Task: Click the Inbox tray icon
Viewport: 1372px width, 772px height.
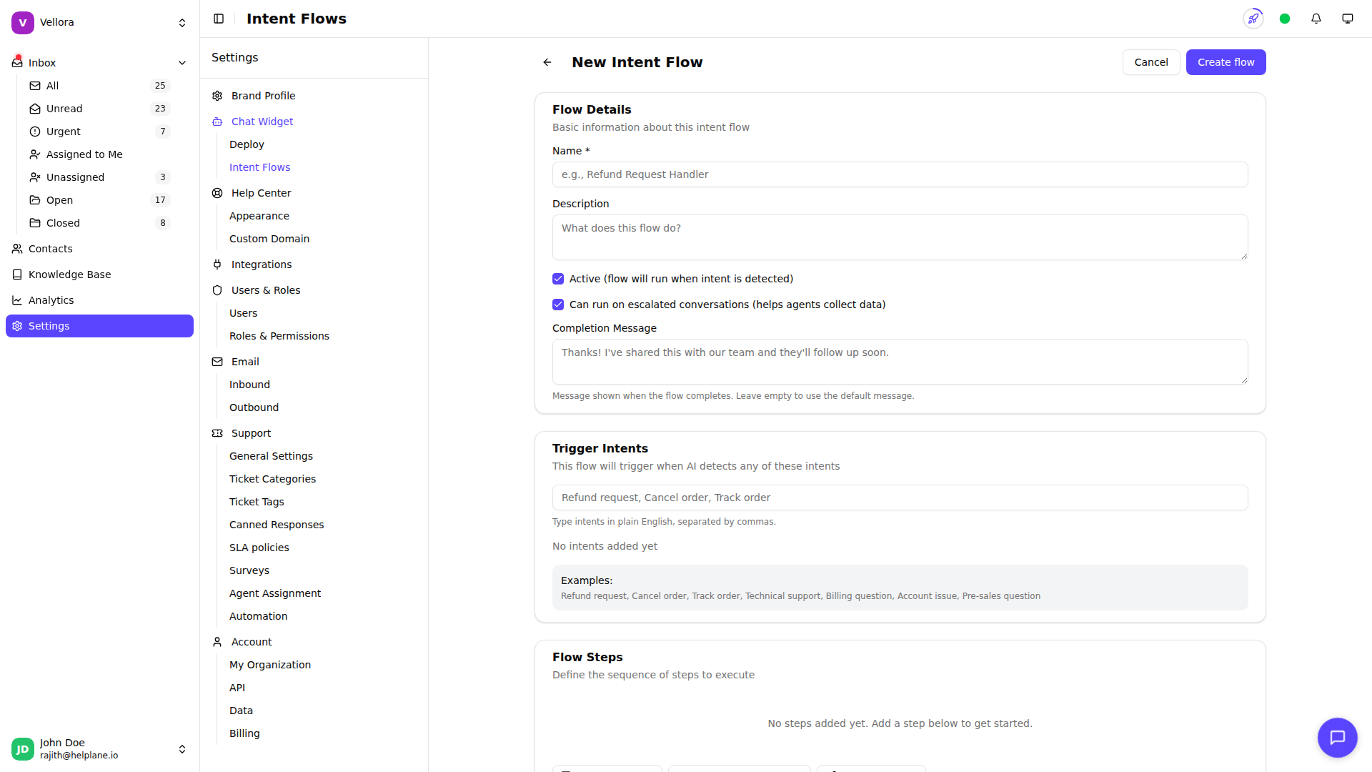Action: click(17, 62)
